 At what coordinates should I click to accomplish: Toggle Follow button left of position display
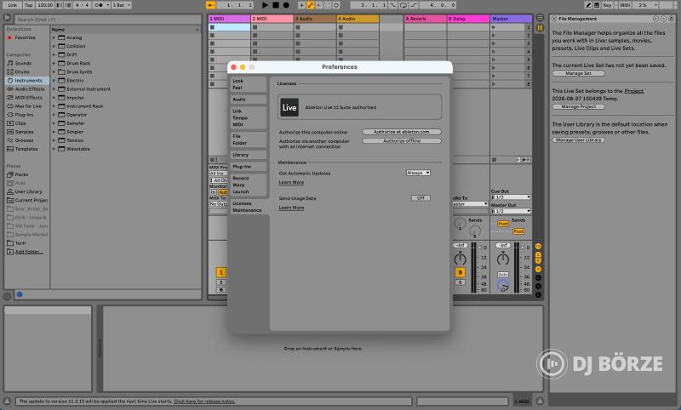click(x=211, y=5)
